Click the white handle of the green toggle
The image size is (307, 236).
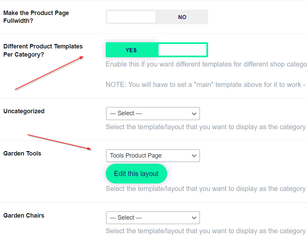pyautogui.click(x=182, y=50)
